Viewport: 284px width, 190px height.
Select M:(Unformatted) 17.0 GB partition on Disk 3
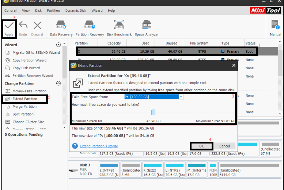tap(197, 169)
